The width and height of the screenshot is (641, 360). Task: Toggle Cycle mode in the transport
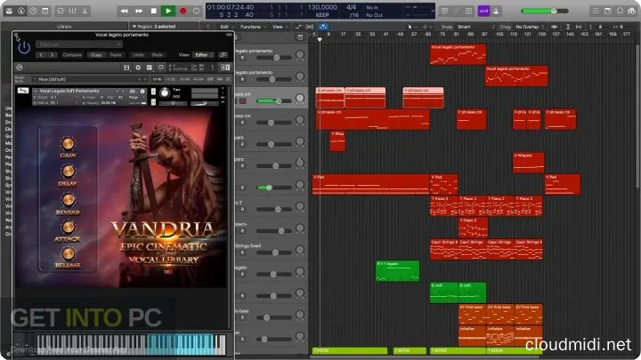pyautogui.click(x=195, y=11)
